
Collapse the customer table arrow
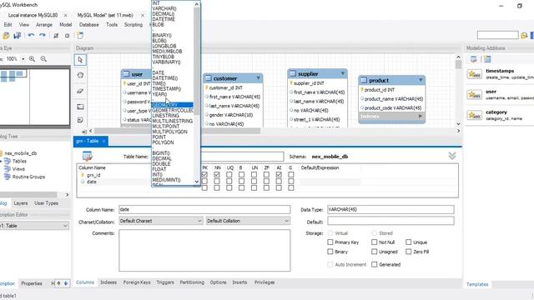[x=258, y=78]
